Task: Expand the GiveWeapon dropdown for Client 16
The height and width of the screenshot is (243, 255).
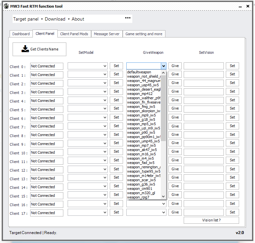Action: [x=163, y=203]
